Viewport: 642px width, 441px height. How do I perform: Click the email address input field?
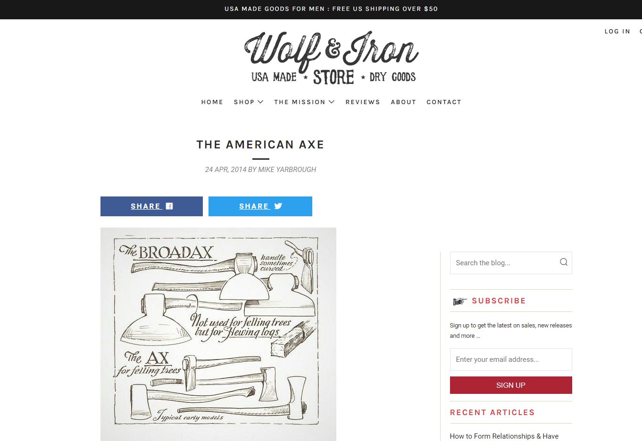click(x=511, y=359)
